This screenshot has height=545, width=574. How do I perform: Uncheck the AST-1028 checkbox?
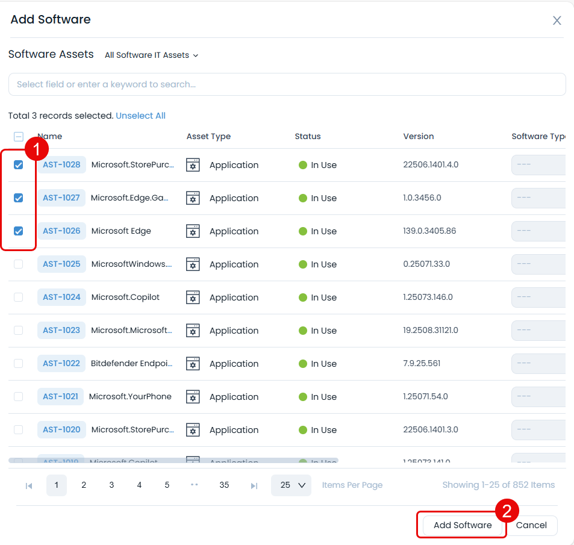(19, 165)
